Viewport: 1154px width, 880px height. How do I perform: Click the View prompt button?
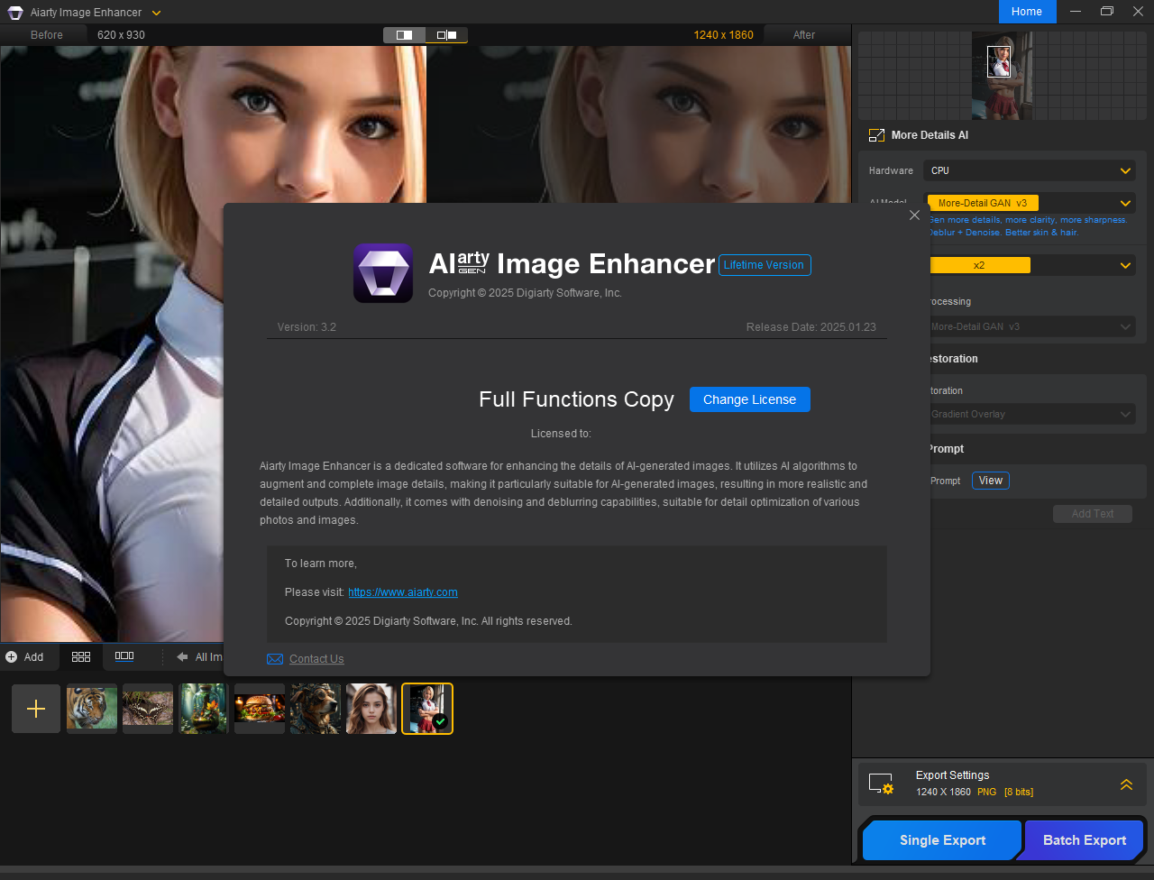point(990,481)
